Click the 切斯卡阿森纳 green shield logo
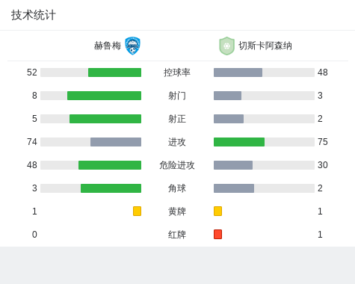Viewport: 355px width, 284px height. (226, 46)
